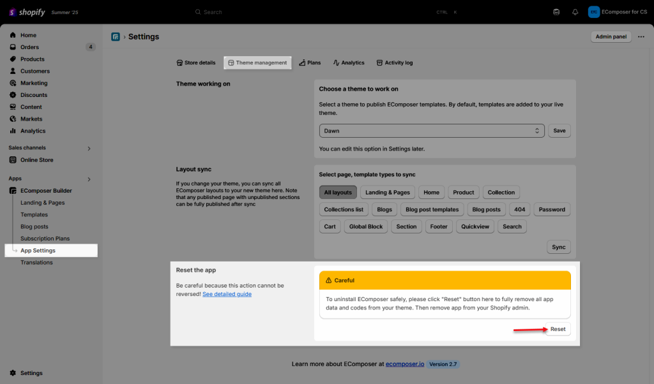Open the three-dot more actions menu
654x384 pixels.
coord(641,36)
